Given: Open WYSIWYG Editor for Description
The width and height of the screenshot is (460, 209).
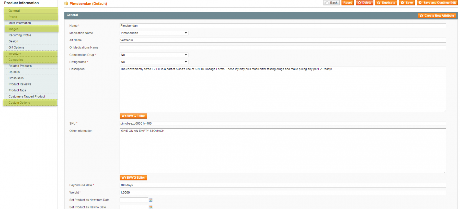Looking at the screenshot, I should click(133, 116).
